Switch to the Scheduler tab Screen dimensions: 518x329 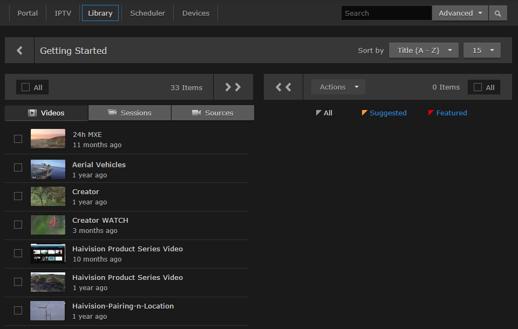147,13
